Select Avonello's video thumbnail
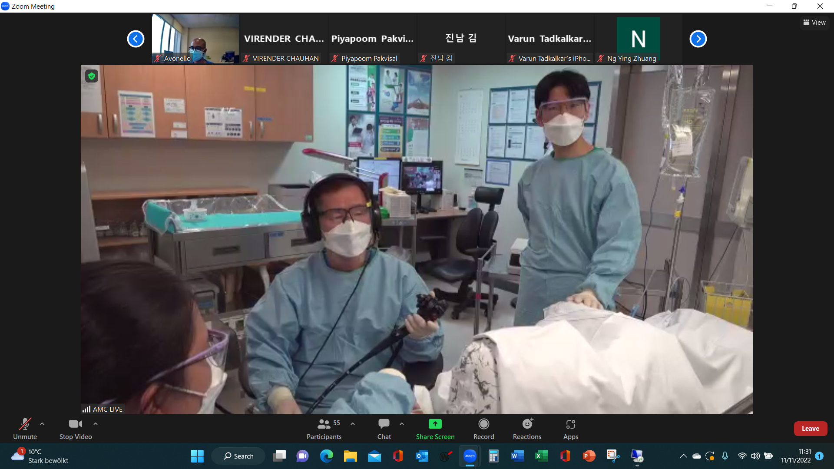The height and width of the screenshot is (469, 834). point(195,39)
